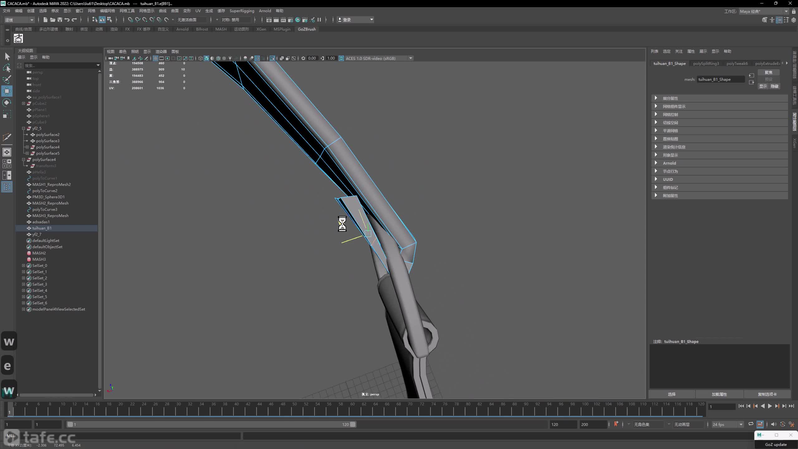
Task: Open the UV menu
Action: click(x=198, y=11)
